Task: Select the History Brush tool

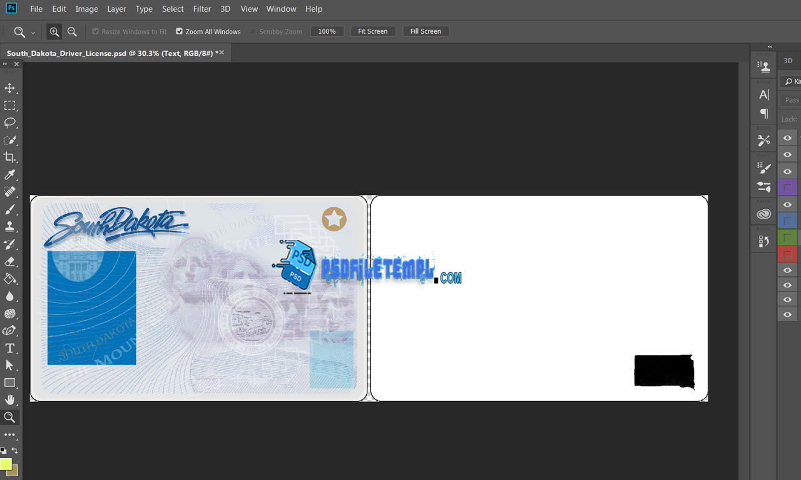Action: (10, 244)
